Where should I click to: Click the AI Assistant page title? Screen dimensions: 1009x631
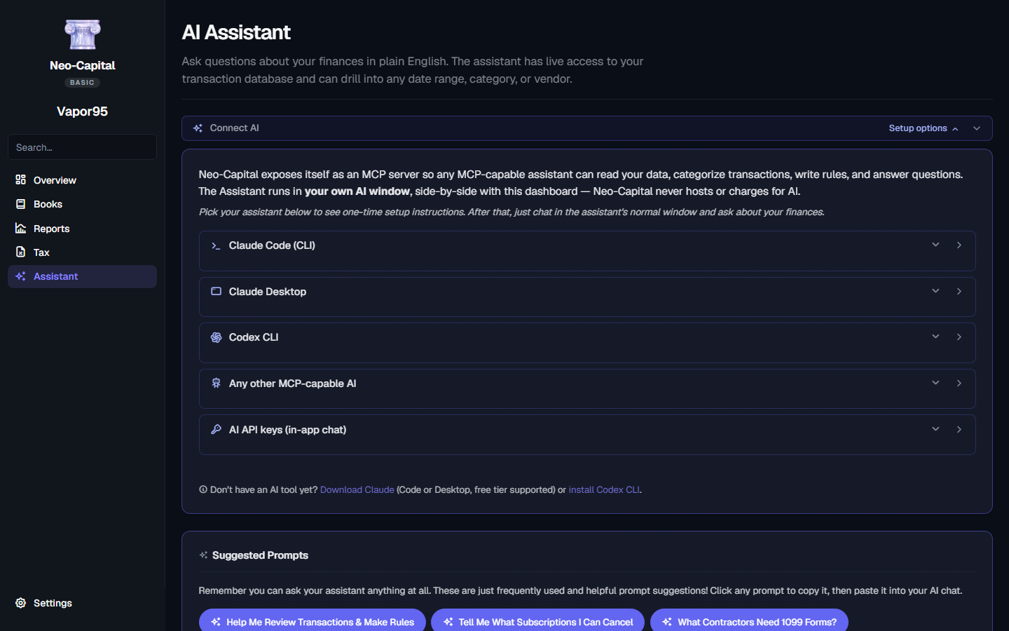point(236,32)
